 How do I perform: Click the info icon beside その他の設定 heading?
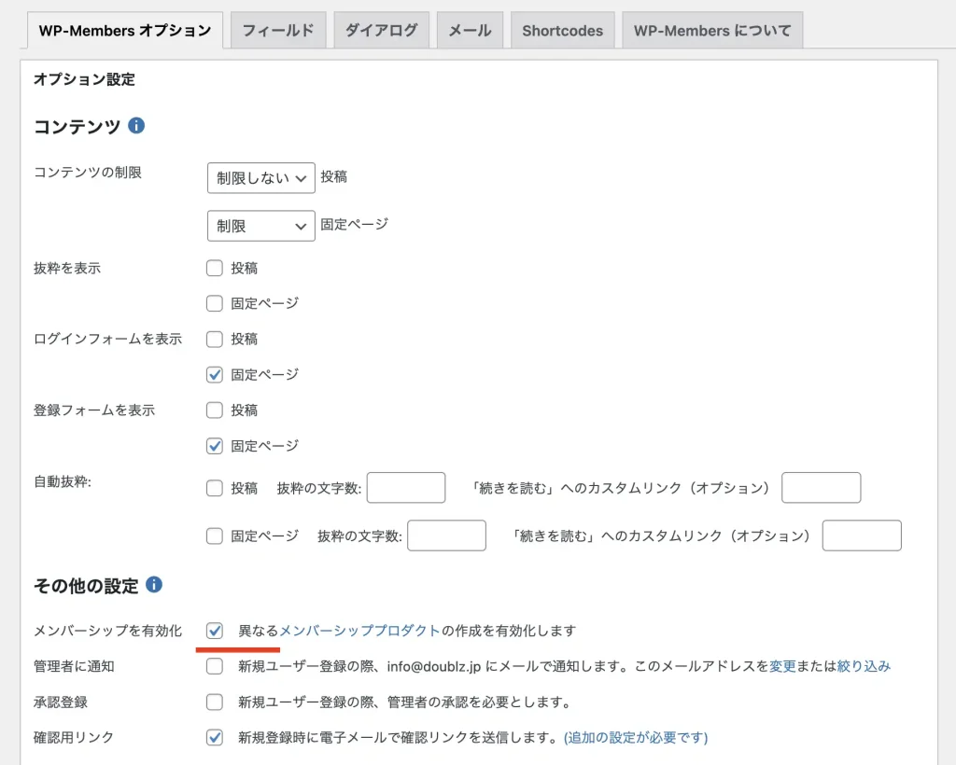[154, 585]
